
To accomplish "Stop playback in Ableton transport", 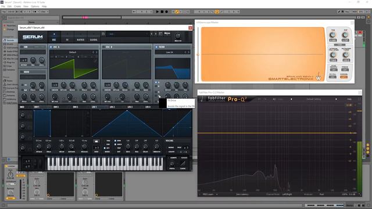I will tap(162, 12).
